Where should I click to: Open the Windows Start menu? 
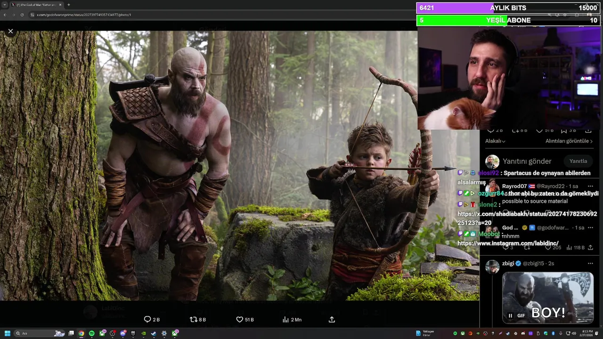(x=7, y=333)
